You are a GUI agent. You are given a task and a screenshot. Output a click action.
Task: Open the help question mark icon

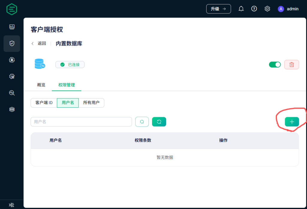[x=254, y=9]
